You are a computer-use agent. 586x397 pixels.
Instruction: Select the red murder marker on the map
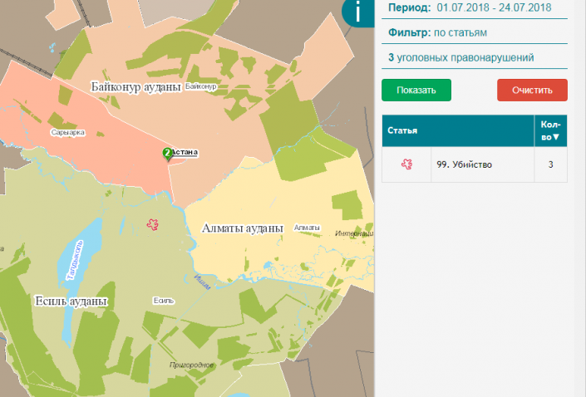point(152,223)
